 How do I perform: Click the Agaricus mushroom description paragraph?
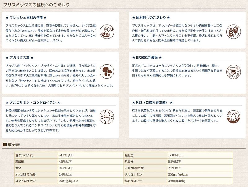pyautogui.click(x=60, y=76)
